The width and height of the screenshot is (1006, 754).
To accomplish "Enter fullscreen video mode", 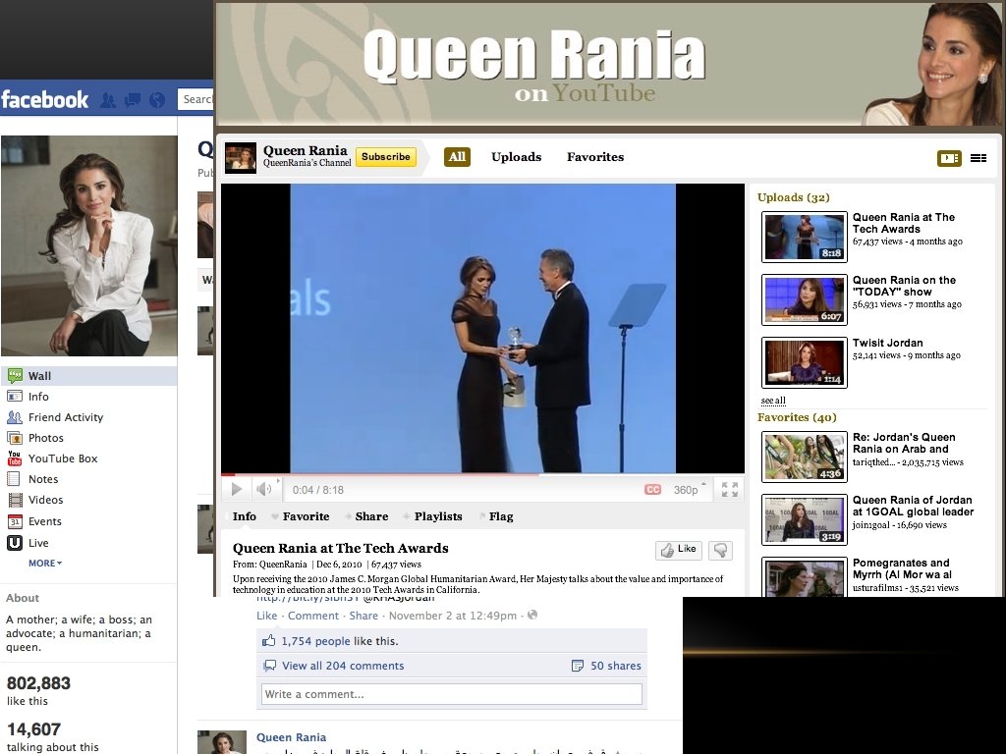I will pyautogui.click(x=730, y=489).
